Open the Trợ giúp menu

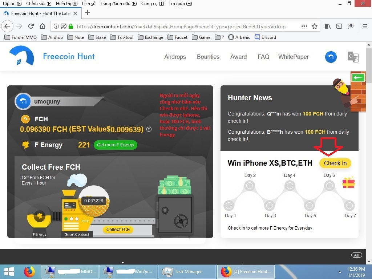click(180, 4)
